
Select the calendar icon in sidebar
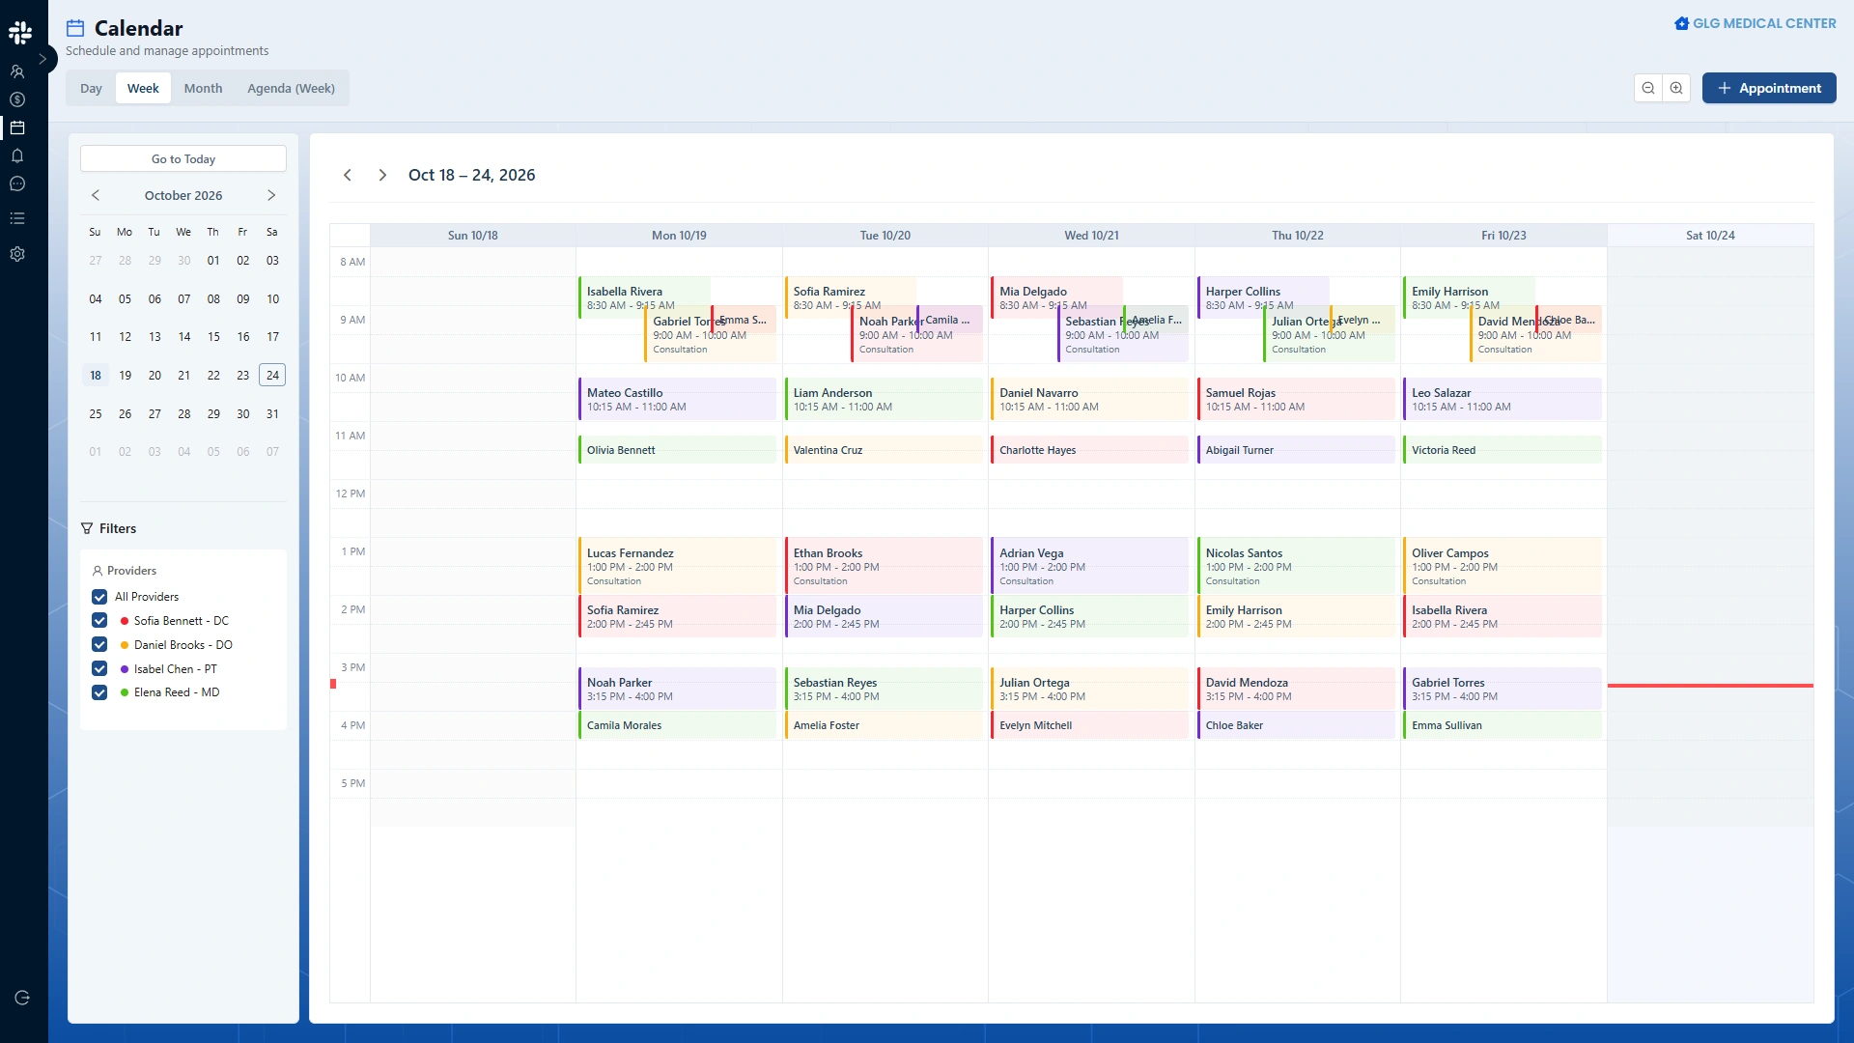click(x=17, y=127)
